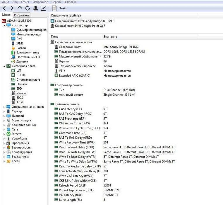
Task: Expand the DirectX node
Action: pyautogui.click(x=4, y=134)
